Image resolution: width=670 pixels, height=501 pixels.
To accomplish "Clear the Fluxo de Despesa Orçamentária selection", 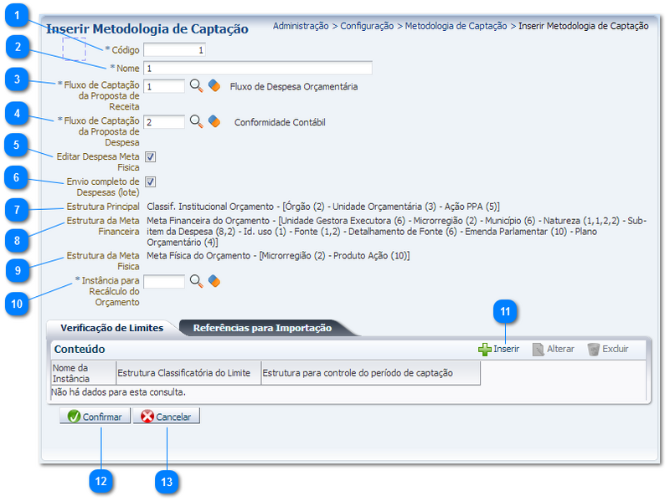I will pos(213,86).
